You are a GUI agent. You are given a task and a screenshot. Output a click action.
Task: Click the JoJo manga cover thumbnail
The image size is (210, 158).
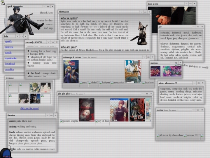[71, 71]
